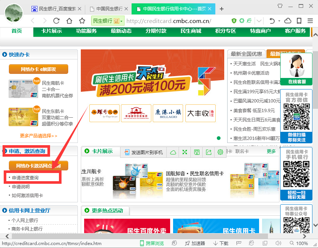Open the browser hamburger menu
Viewport: 318px width, 248px height.
click(310, 21)
